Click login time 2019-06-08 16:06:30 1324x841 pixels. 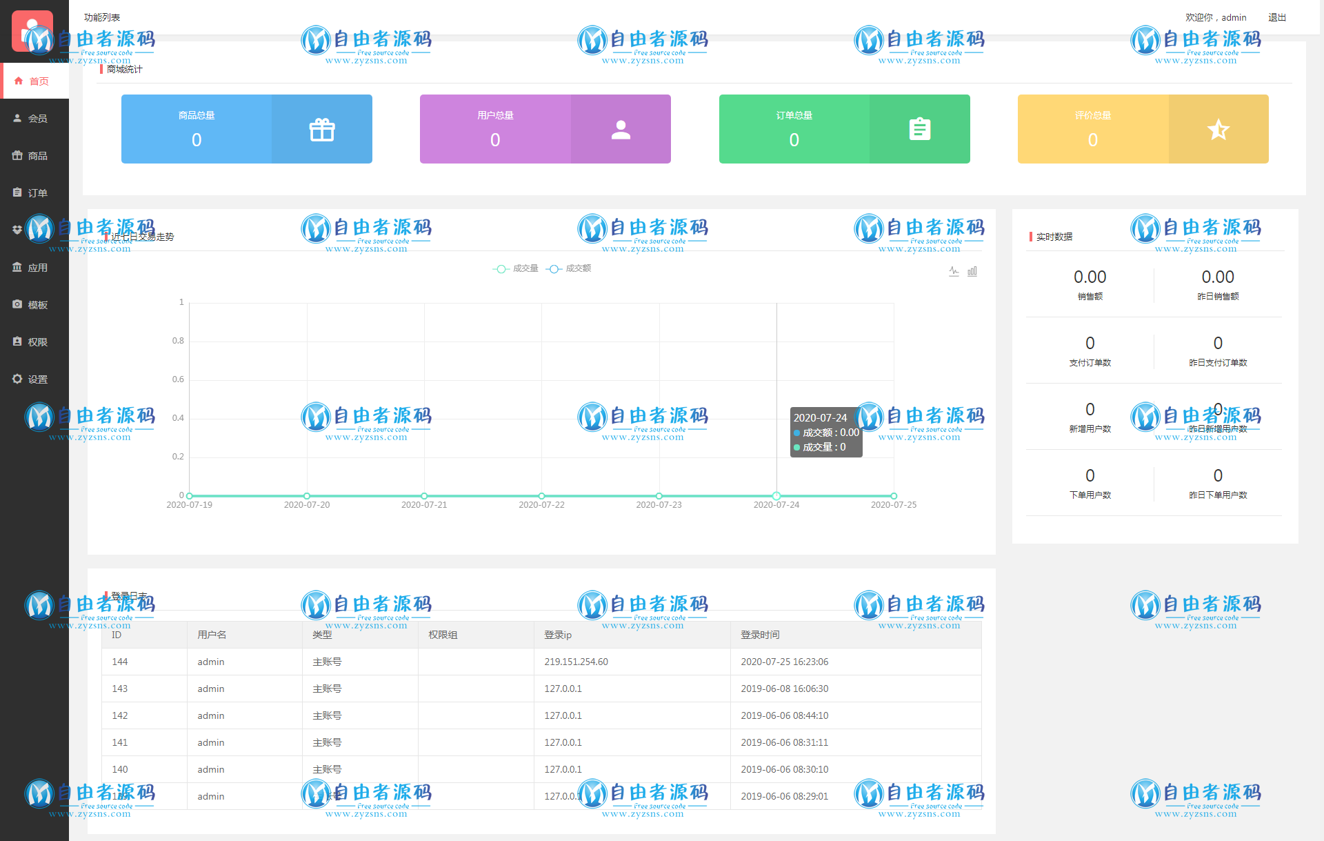[x=785, y=689]
